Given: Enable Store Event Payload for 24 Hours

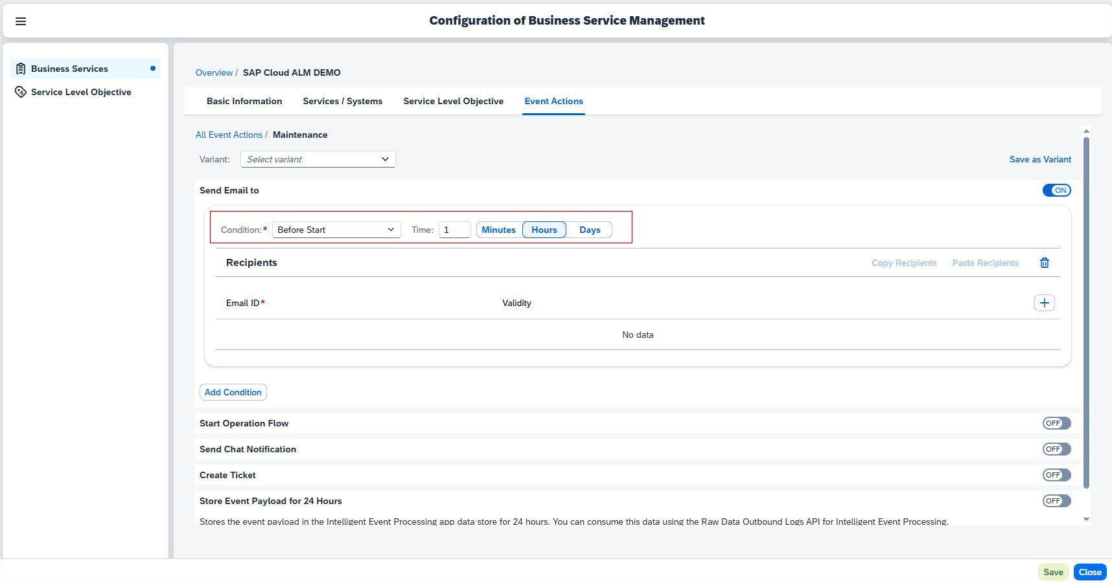Looking at the screenshot, I should pos(1056,501).
